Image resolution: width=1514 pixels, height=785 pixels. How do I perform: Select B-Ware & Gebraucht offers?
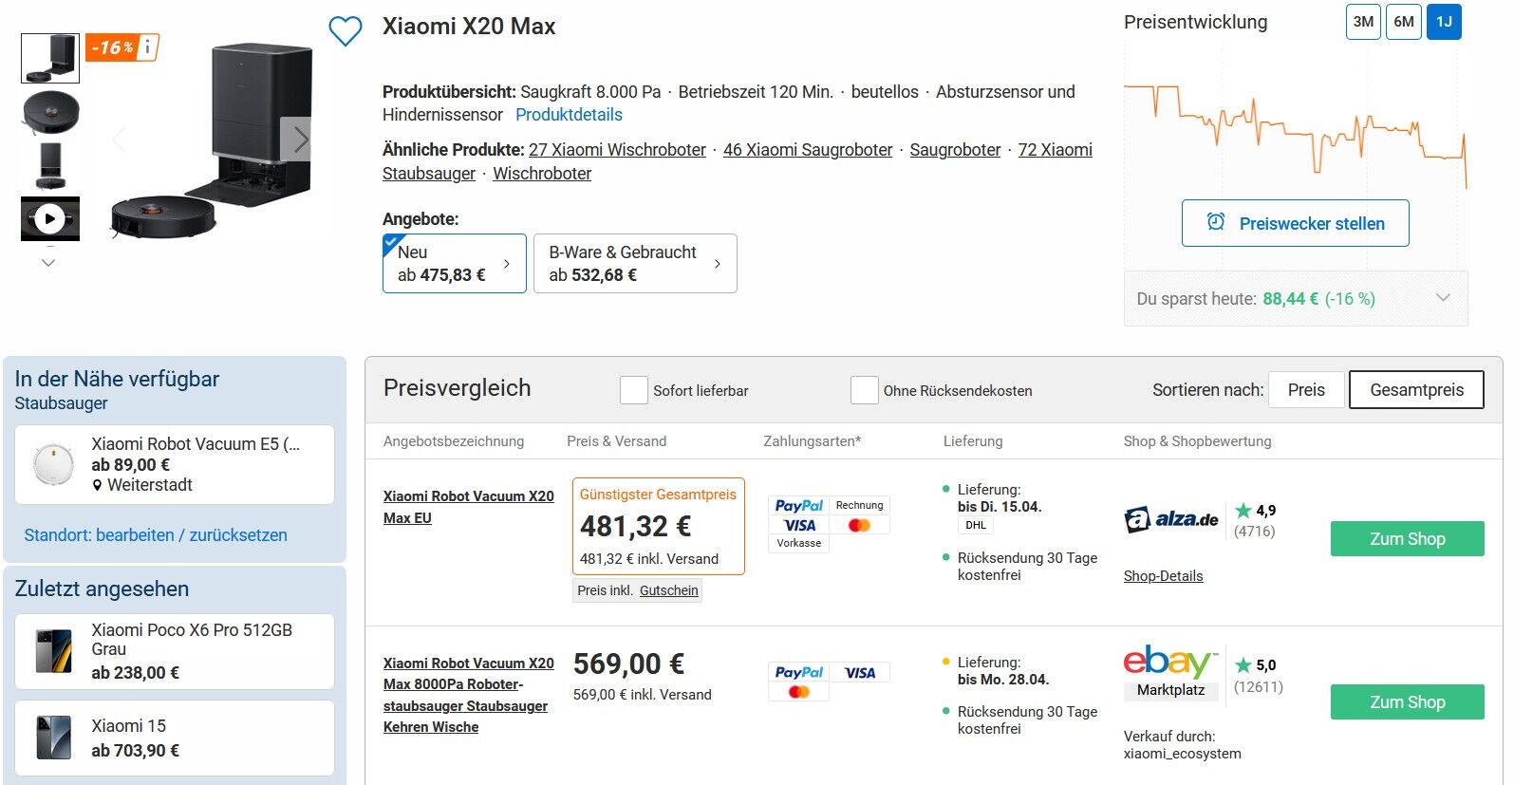tap(635, 263)
